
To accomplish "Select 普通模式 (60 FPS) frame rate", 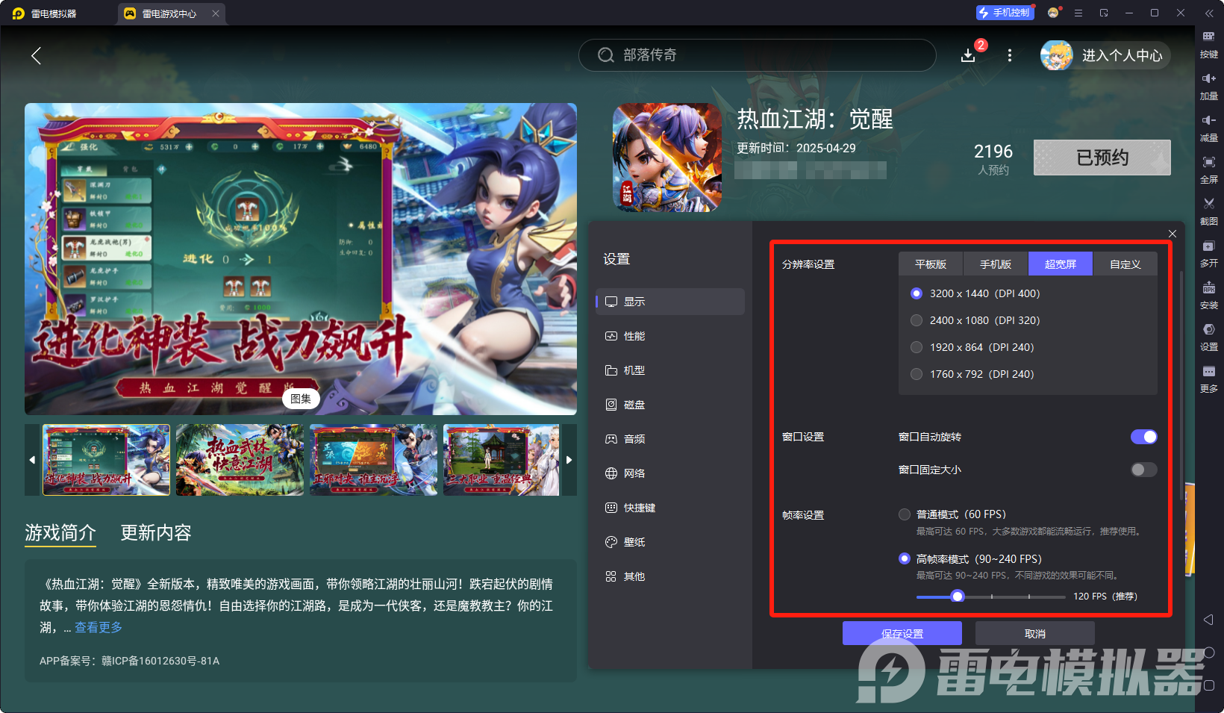I will [x=905, y=514].
